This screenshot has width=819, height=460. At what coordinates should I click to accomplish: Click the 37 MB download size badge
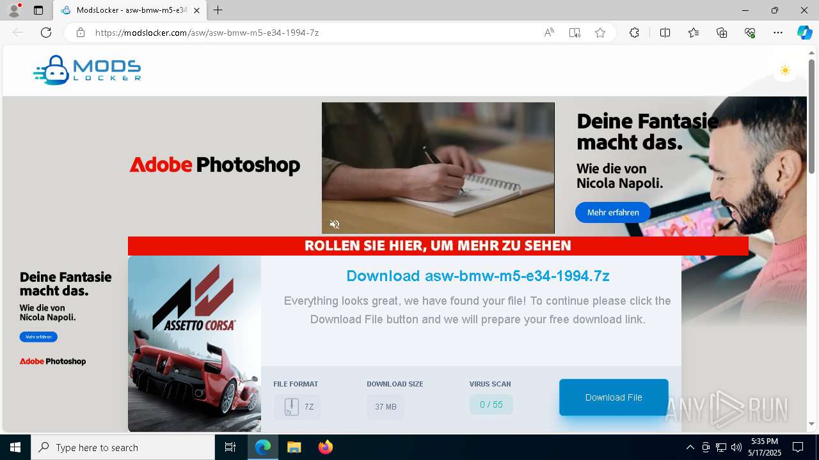[386, 407]
